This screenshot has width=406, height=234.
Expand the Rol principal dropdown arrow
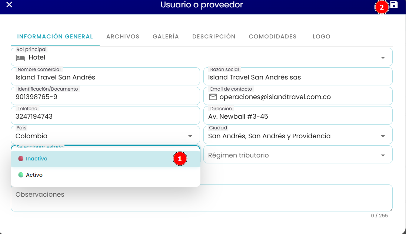click(x=383, y=58)
